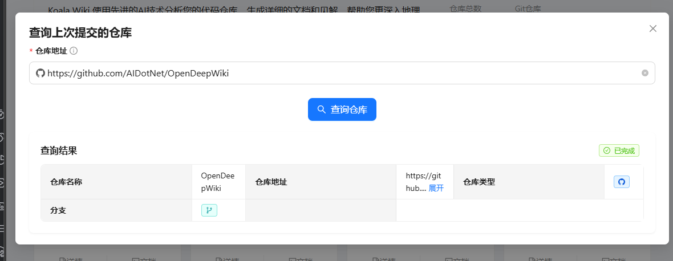This screenshot has width=673, height=261.
Task: Click the dialog title 查询上次提交的仓库
Action: (x=80, y=32)
